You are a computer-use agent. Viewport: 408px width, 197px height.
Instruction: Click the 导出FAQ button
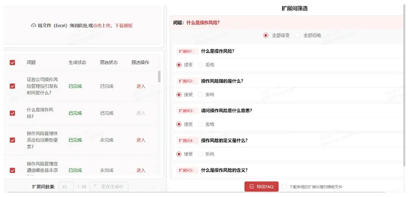pyautogui.click(x=261, y=186)
